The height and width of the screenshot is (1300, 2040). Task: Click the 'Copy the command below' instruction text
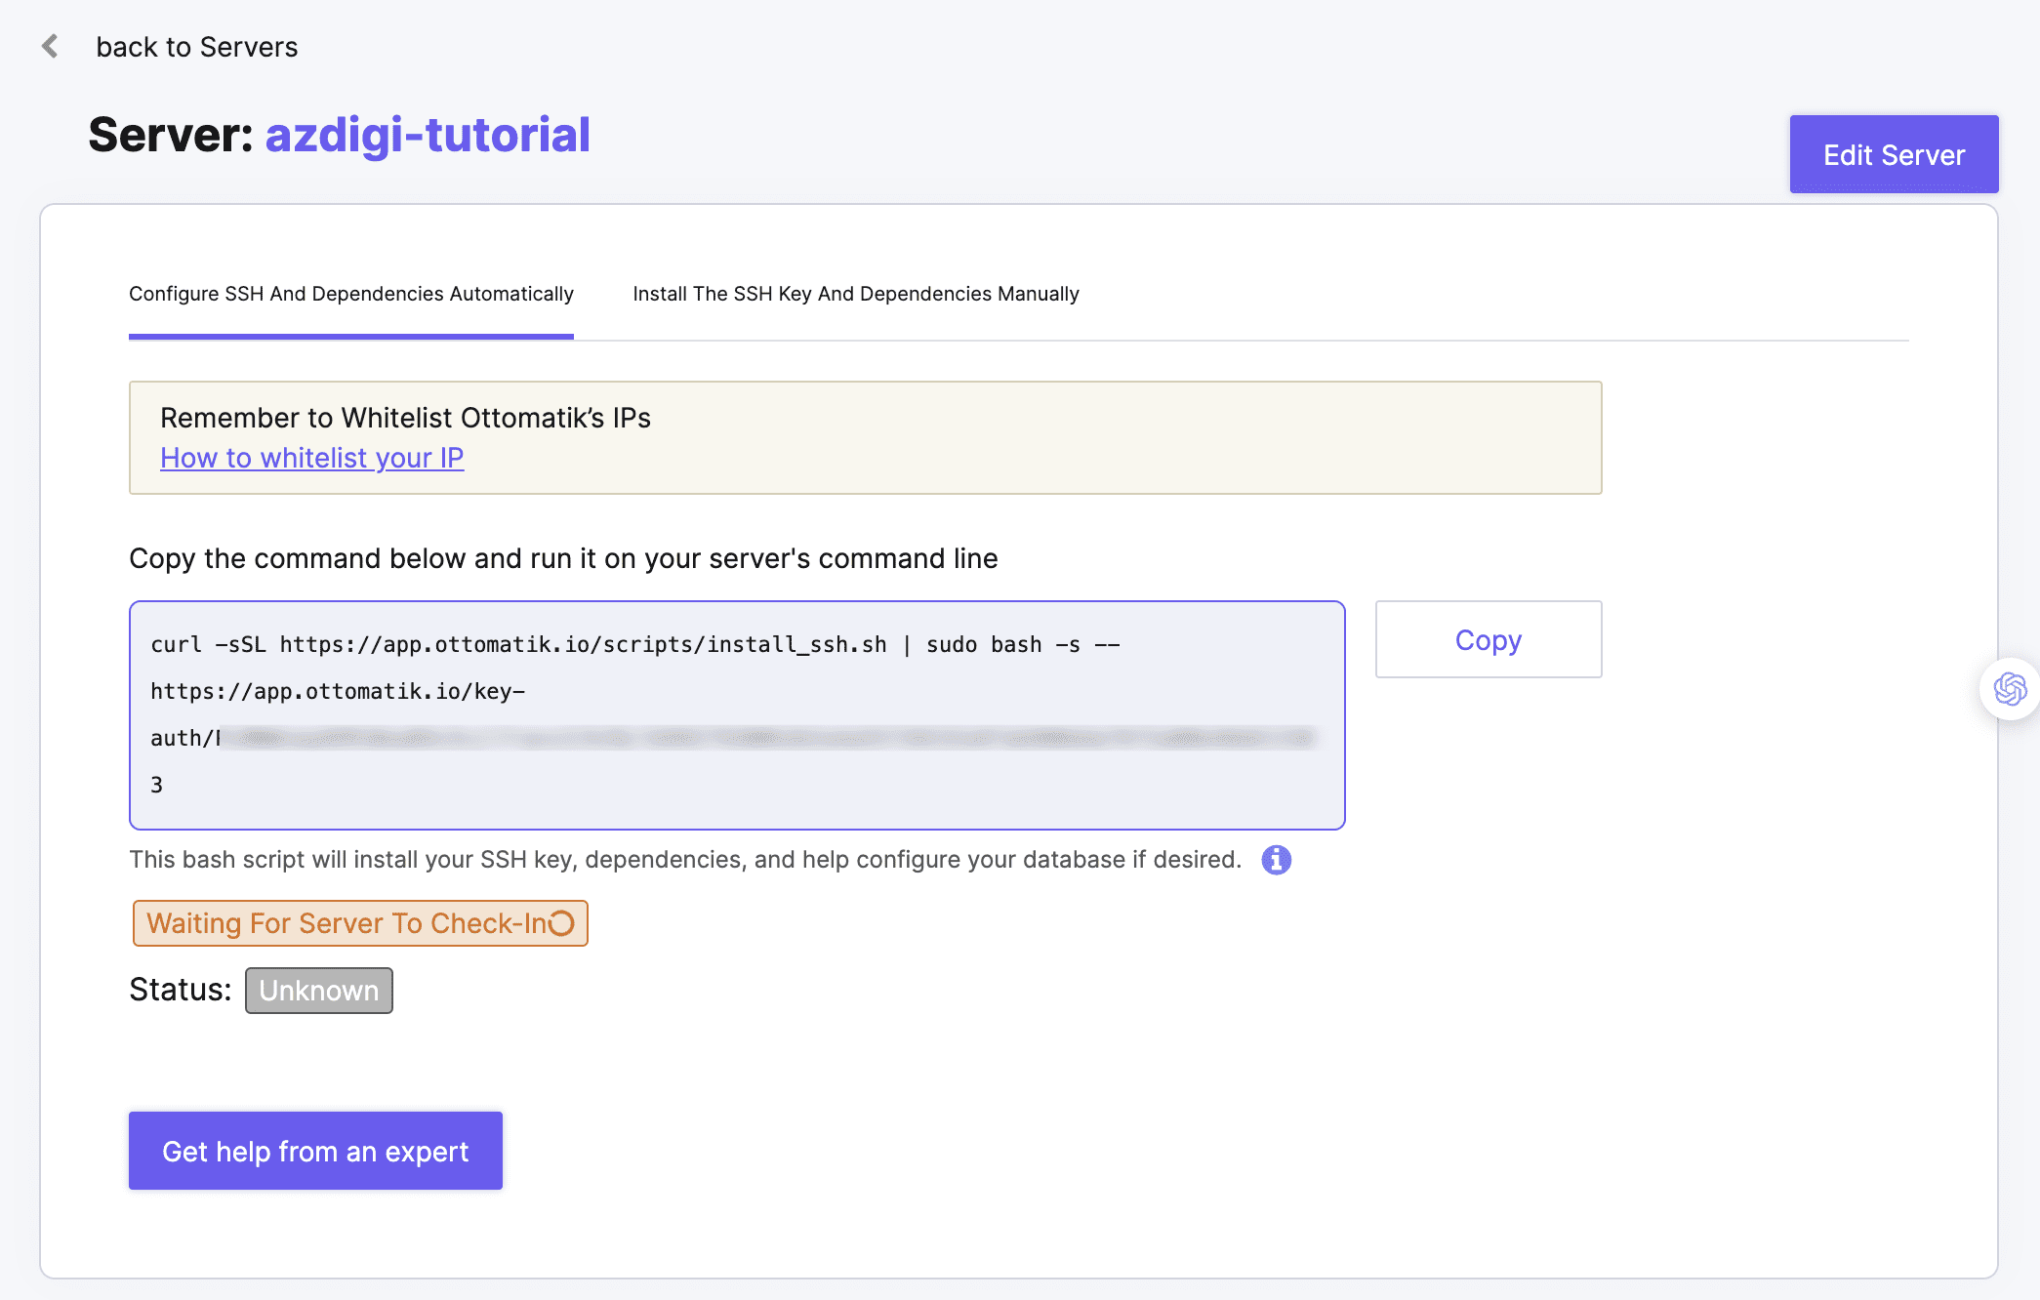tap(563, 558)
